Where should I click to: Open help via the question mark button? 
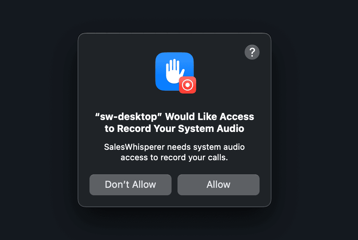[x=252, y=52]
